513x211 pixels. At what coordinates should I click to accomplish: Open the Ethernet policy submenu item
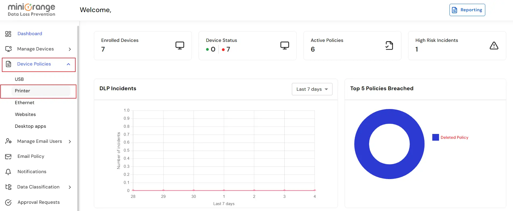(x=24, y=103)
